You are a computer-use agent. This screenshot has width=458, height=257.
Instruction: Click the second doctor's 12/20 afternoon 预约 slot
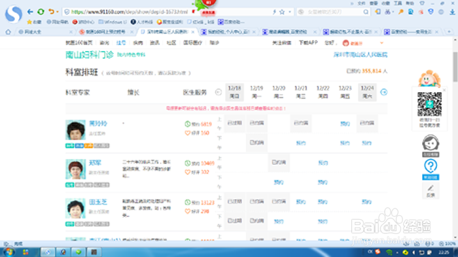(279, 182)
